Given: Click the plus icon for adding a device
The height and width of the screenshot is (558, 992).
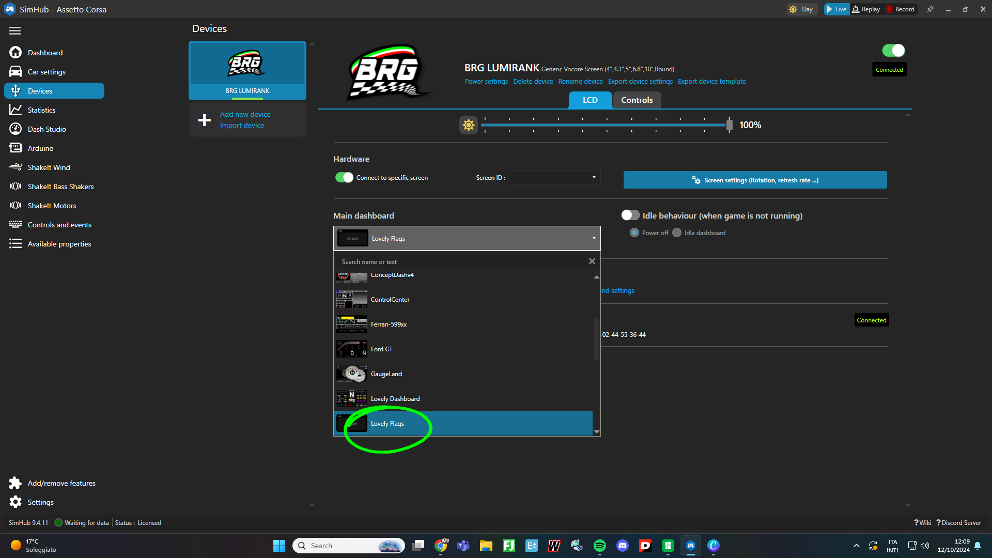Looking at the screenshot, I should pos(205,120).
